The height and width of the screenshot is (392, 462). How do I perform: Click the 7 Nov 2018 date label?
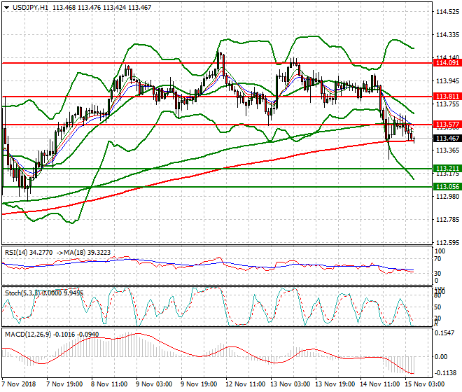(19, 384)
